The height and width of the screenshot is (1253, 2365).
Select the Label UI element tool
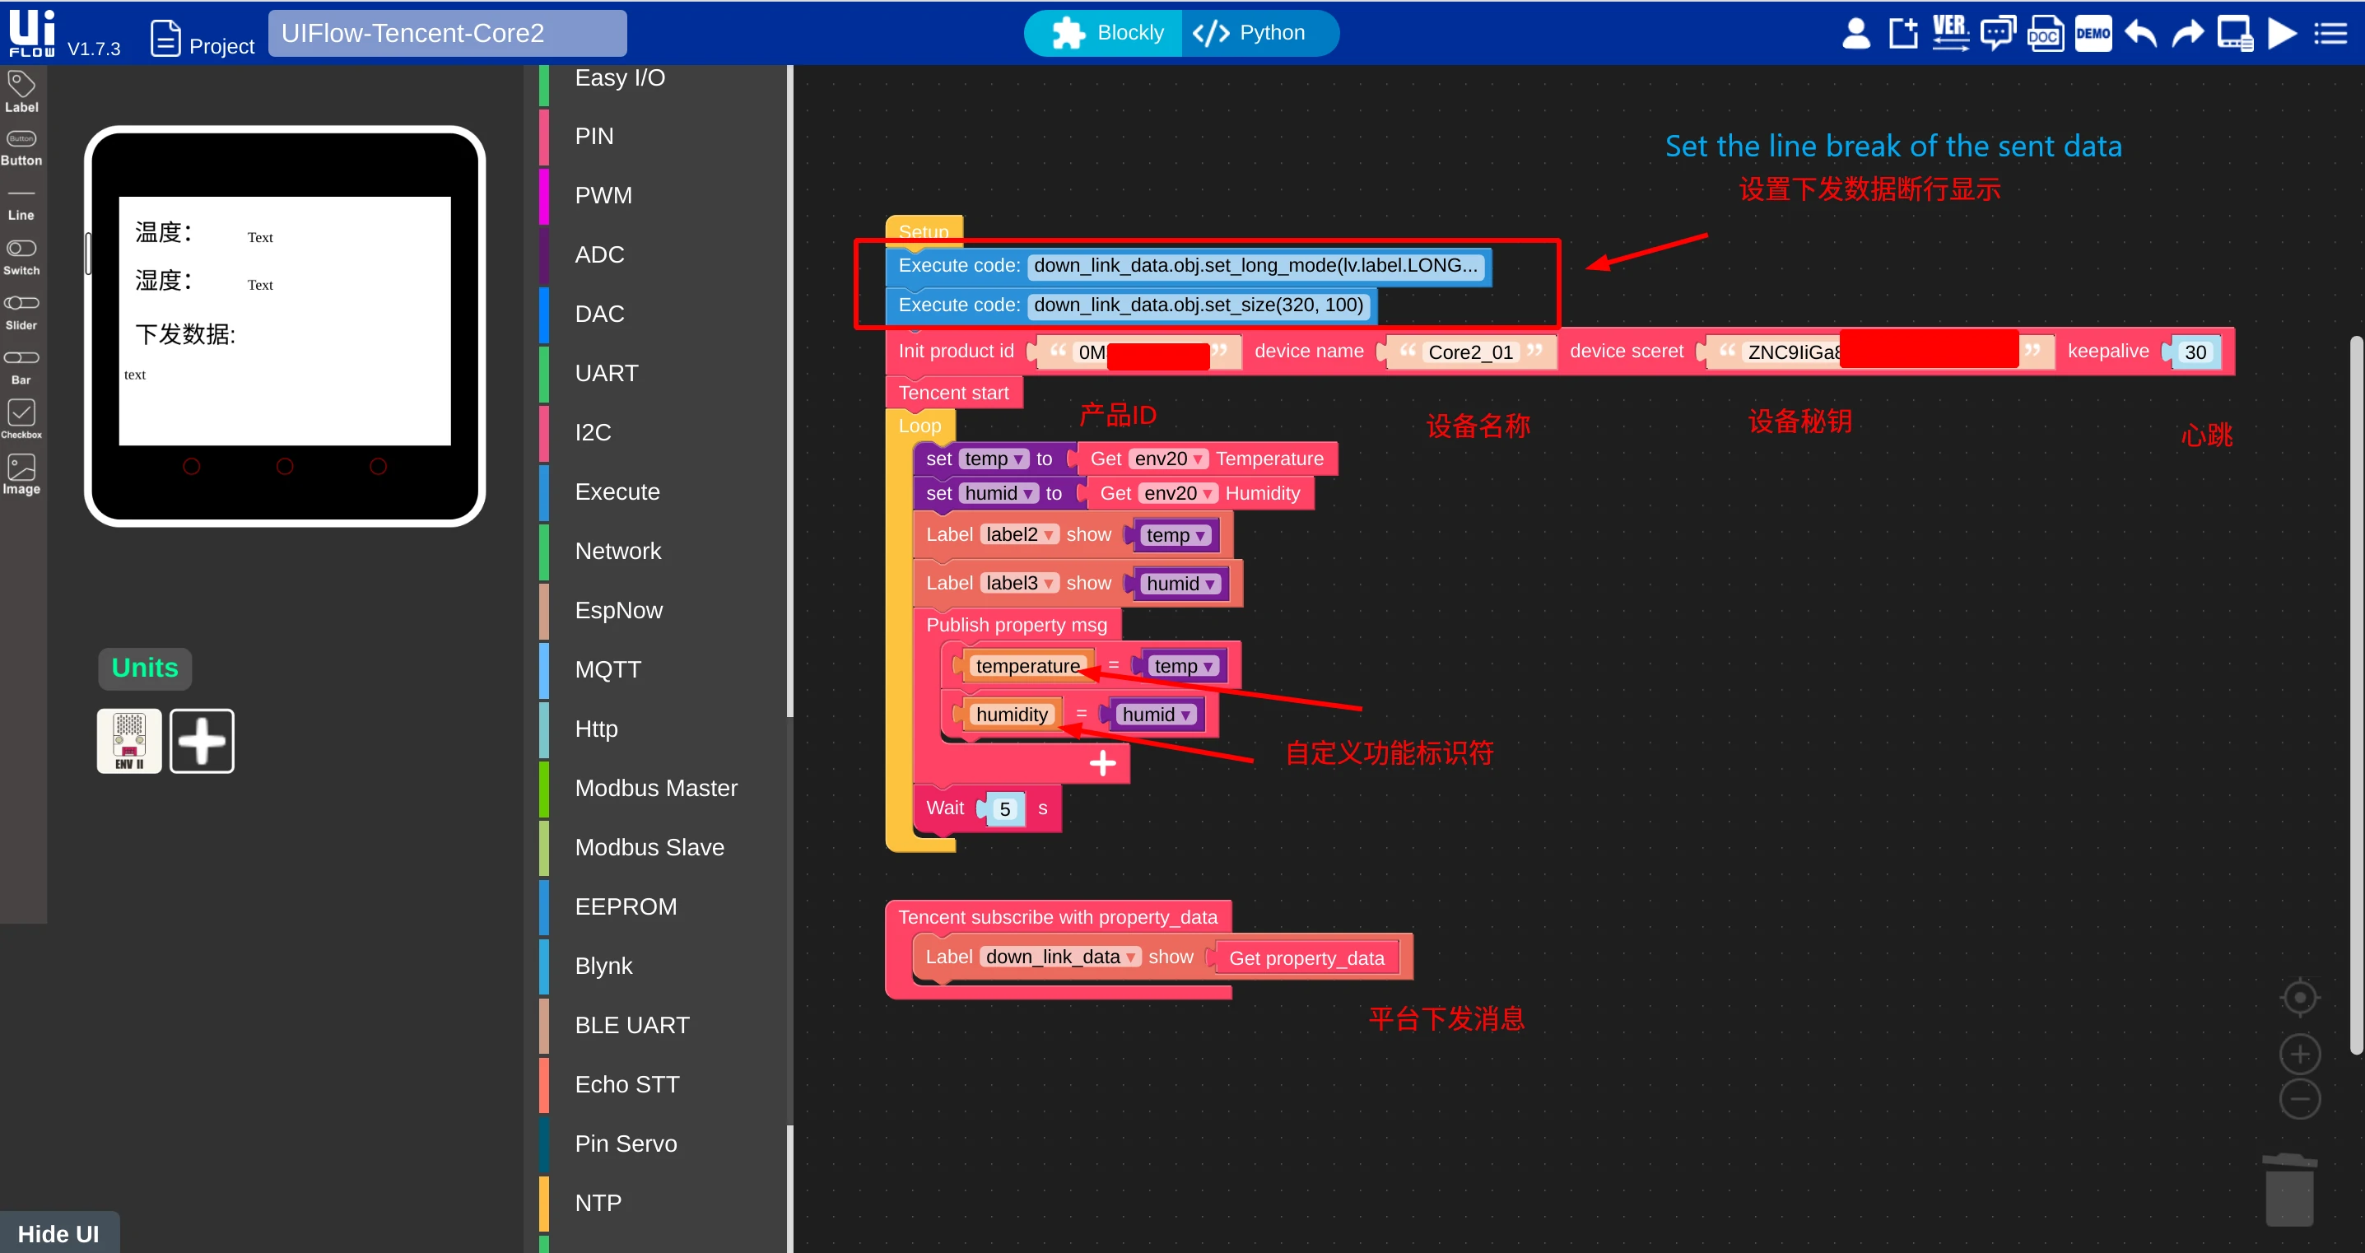21,92
